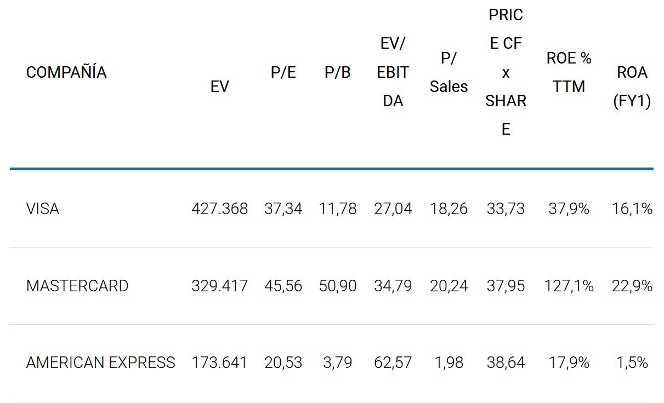The height and width of the screenshot is (403, 664).
Task: Click American Express EV/EBITDA value 62,57
Action: point(393,362)
